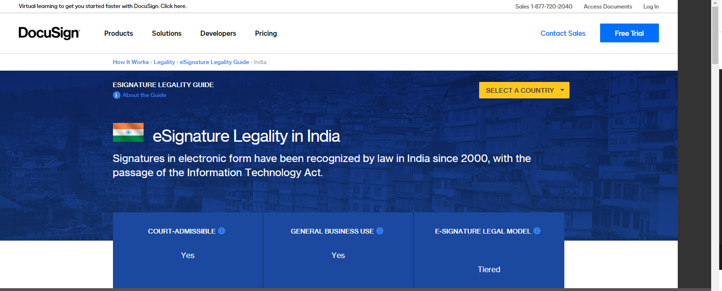Viewport: 722px width, 291px height.
Task: Click the How It Works breadcrumb
Action: (130, 62)
